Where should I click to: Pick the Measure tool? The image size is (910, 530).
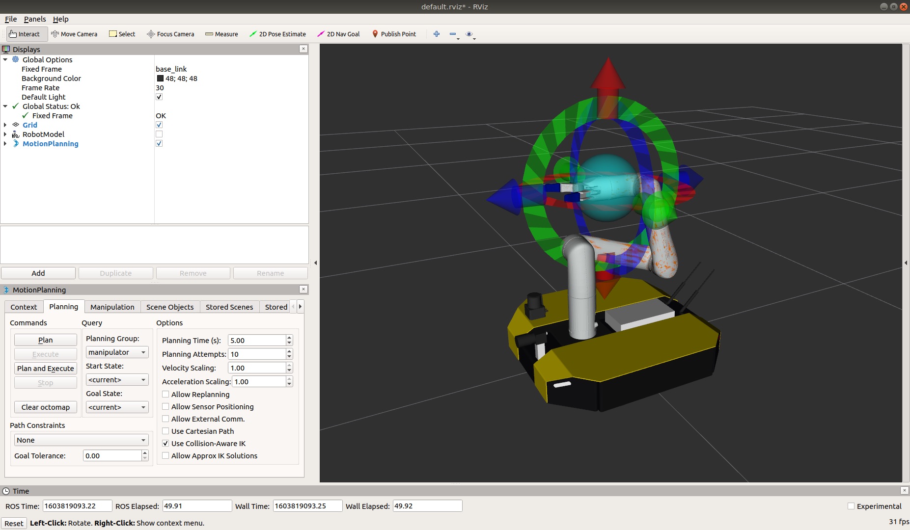(x=221, y=34)
